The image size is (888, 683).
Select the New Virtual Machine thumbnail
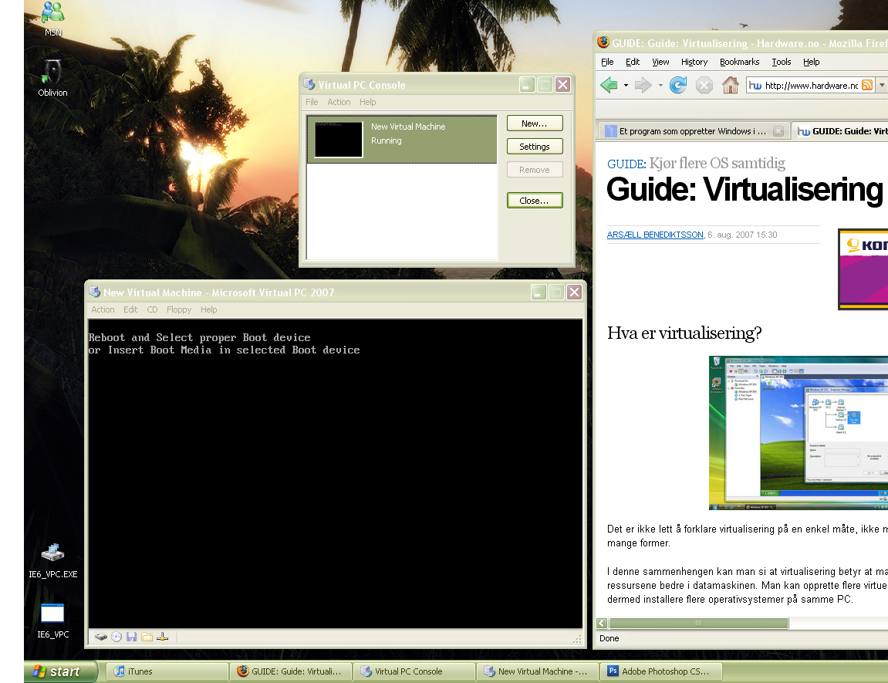(x=339, y=140)
